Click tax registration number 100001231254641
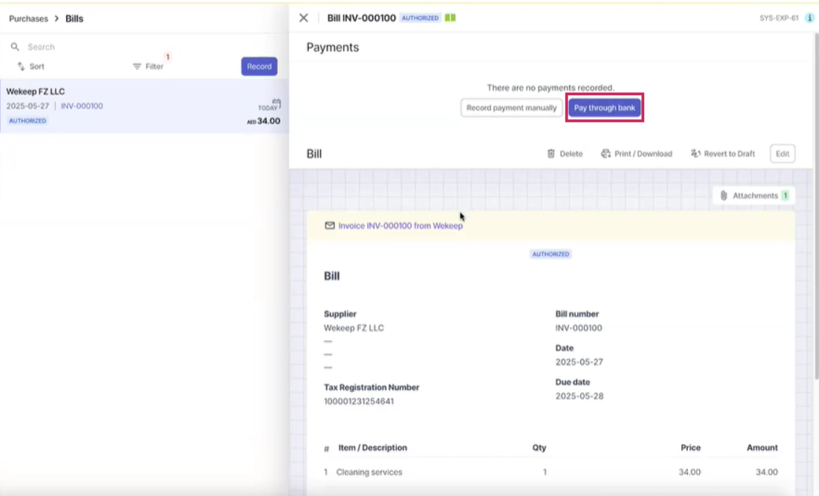 [x=359, y=401]
